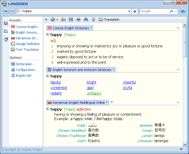Click the vertical scrollbar thumb
Image resolution: width=189 pixels, height=154 pixels.
(x=185, y=42)
